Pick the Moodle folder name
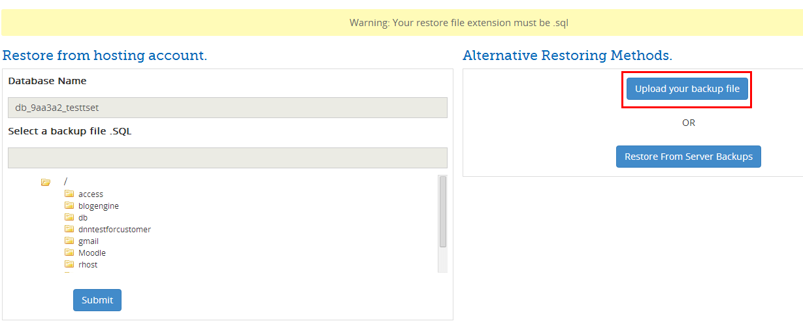803x336 pixels. (92, 253)
